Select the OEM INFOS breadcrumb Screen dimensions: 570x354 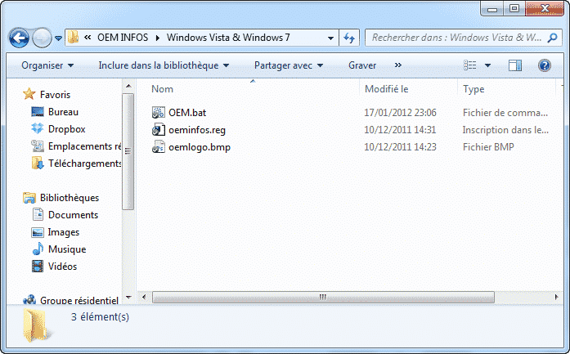(x=123, y=38)
